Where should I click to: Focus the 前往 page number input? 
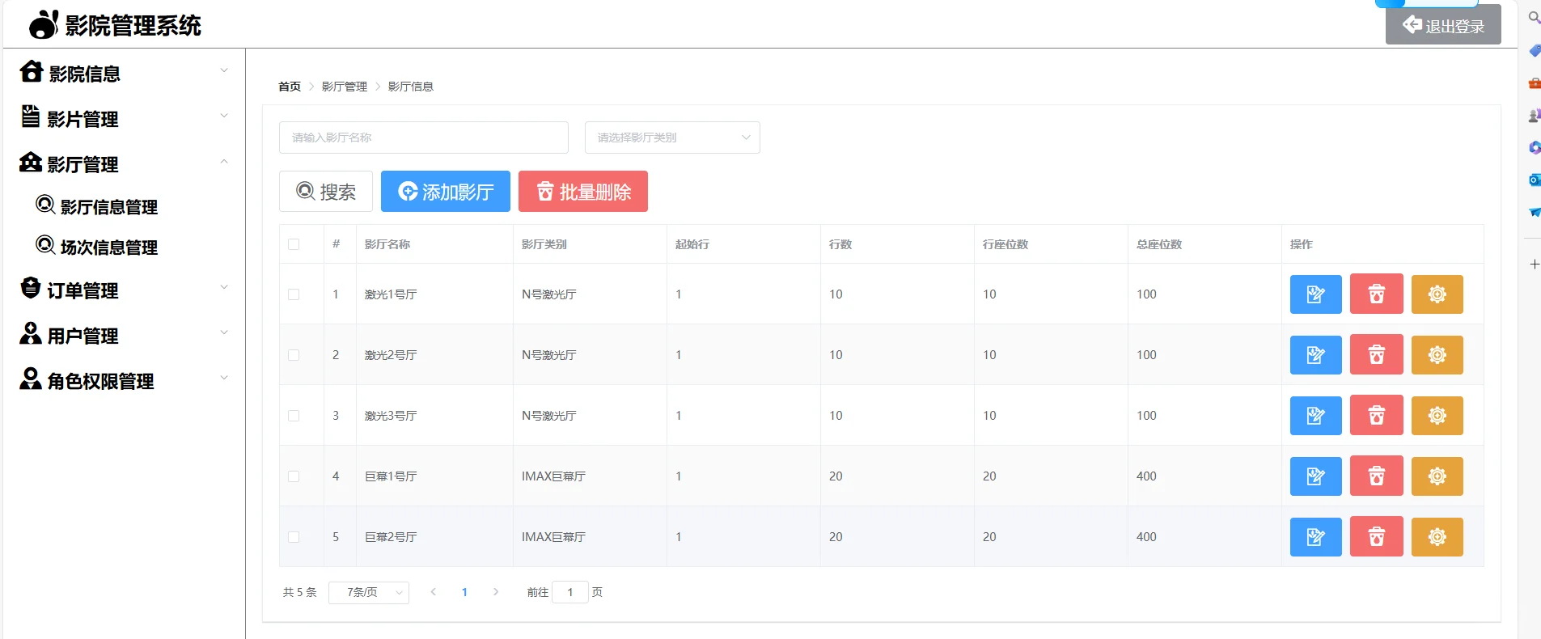point(570,592)
